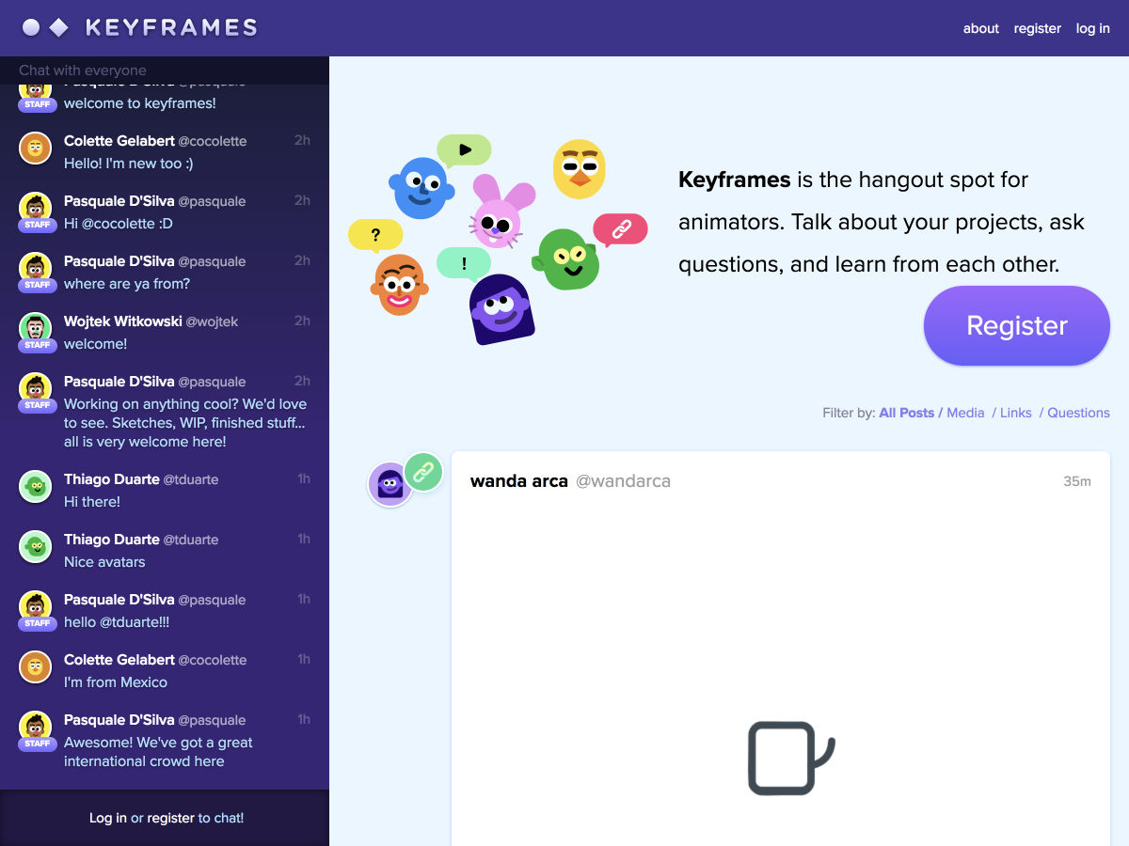Image resolution: width=1129 pixels, height=846 pixels.
Task: Click 'Log in' in chat footer
Action: click(x=108, y=818)
